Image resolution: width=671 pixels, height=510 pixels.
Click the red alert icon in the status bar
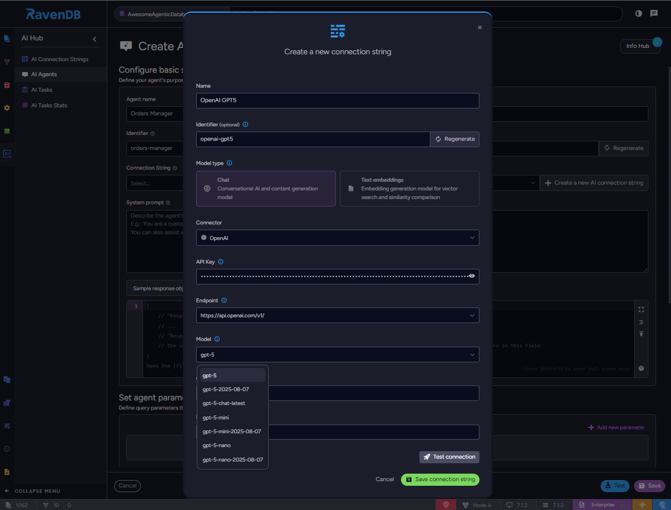(x=446, y=505)
